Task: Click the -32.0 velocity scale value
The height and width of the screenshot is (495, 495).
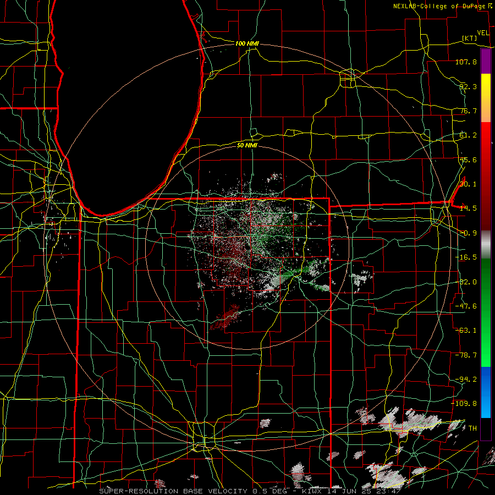Action: click(x=466, y=282)
